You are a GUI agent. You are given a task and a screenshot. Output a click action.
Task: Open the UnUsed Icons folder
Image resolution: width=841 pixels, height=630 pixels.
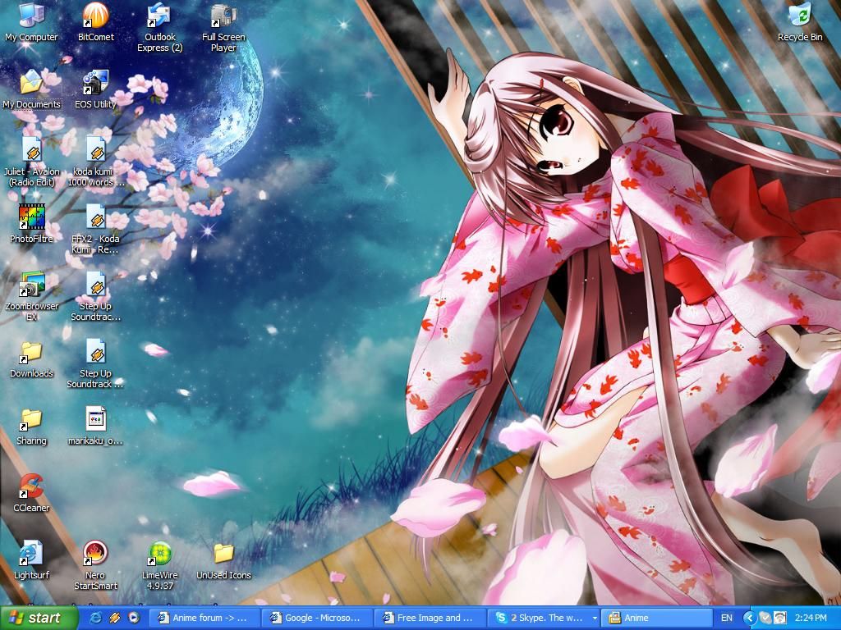click(x=223, y=561)
